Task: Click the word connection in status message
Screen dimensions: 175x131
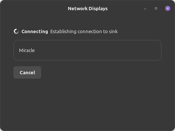Action: coord(90,32)
